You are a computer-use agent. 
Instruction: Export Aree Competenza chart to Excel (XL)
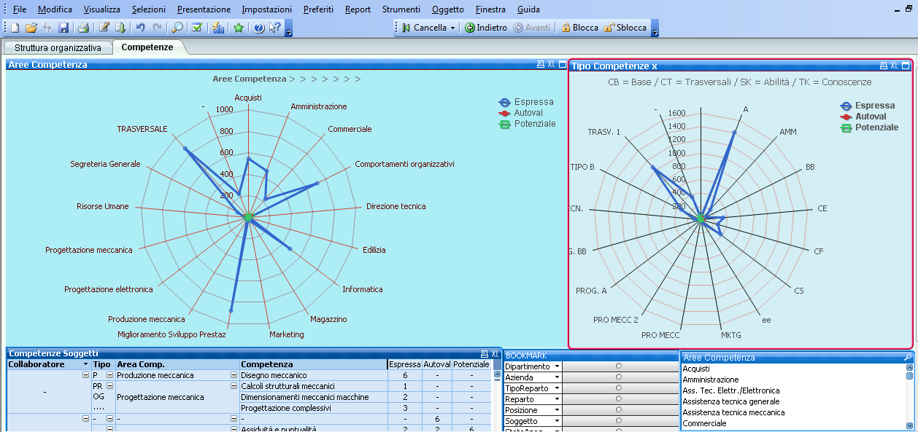(x=551, y=65)
